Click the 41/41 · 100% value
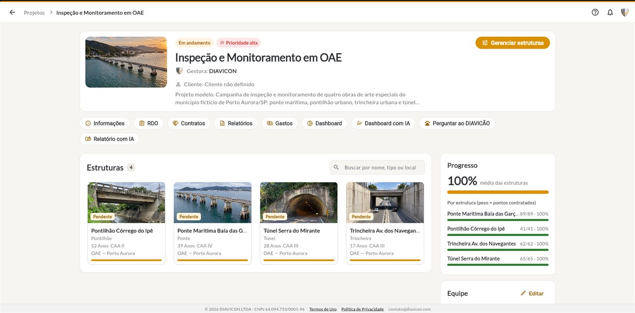The width and height of the screenshot is (635, 313). 534,229
